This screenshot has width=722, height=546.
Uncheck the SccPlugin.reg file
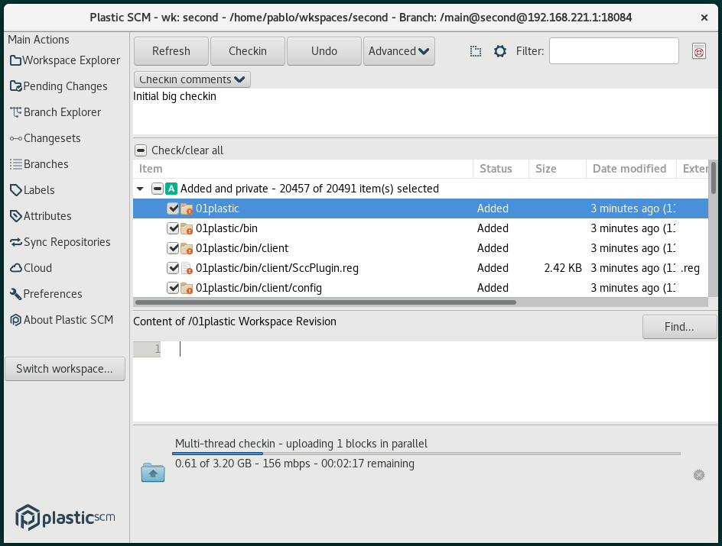click(173, 267)
